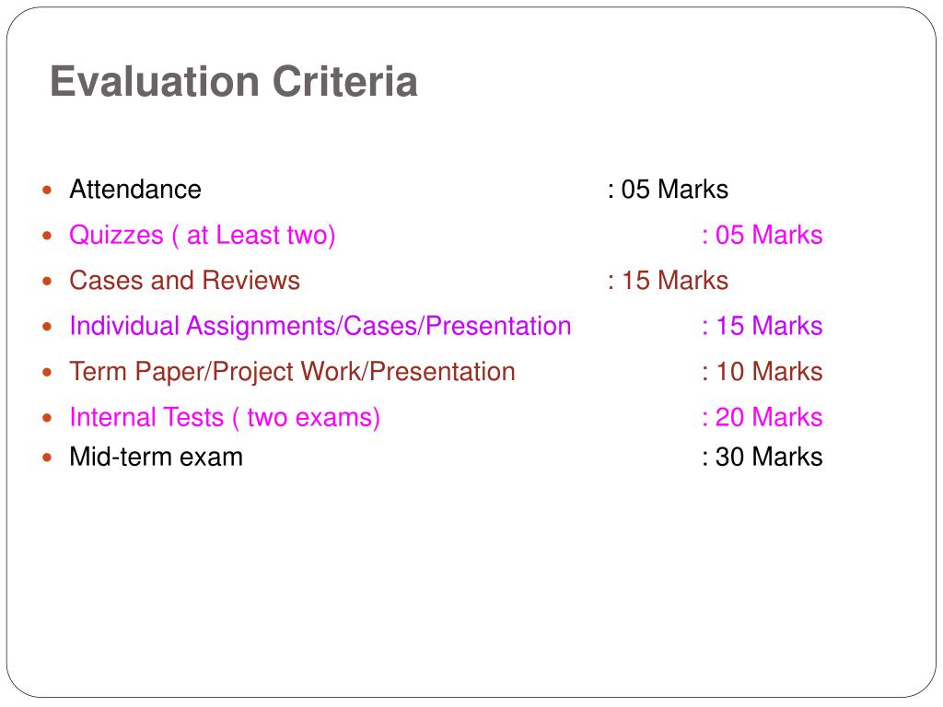Click the bullet before Cases and Reviews

[x=48, y=282]
